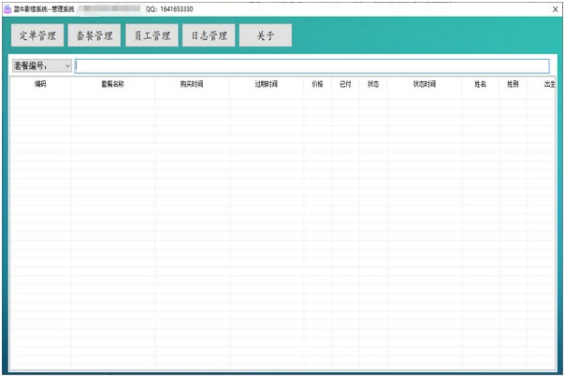Sort table by 价格 column
Screen dimensions: 565x377
[317, 84]
